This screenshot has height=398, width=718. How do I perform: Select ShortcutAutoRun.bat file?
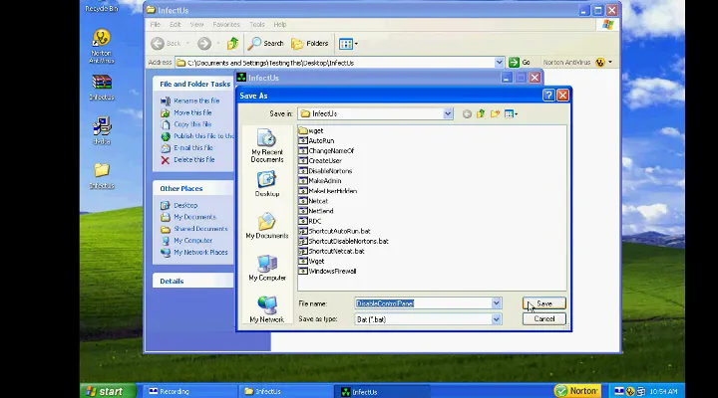[x=335, y=231]
